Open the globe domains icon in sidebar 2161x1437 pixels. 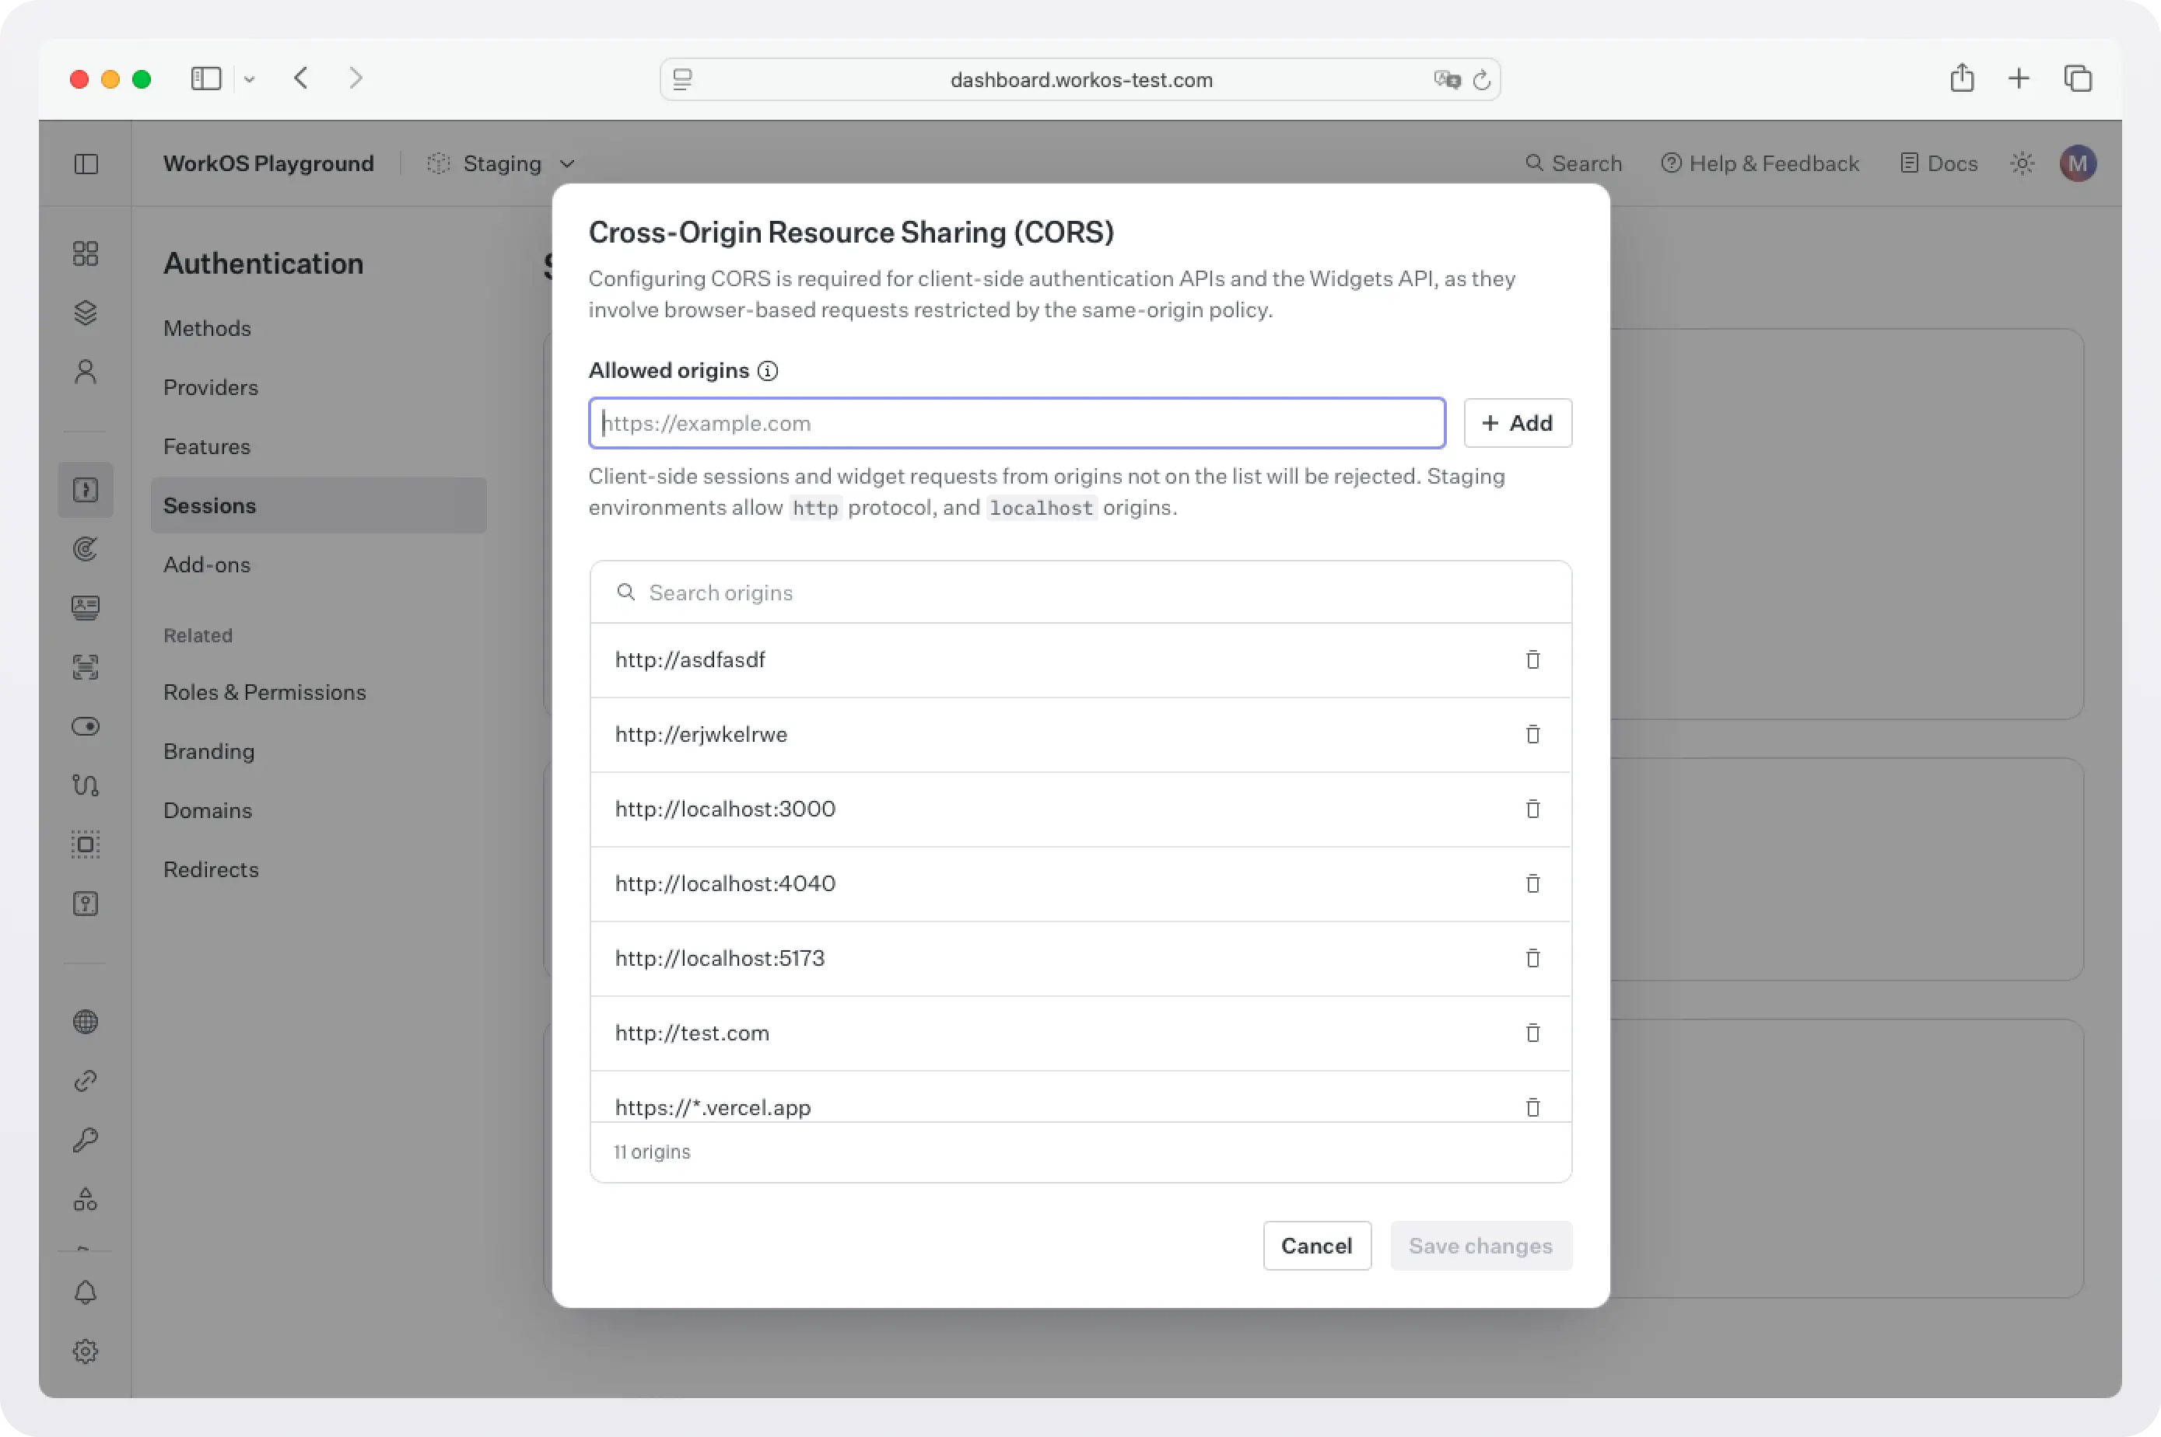86,1021
